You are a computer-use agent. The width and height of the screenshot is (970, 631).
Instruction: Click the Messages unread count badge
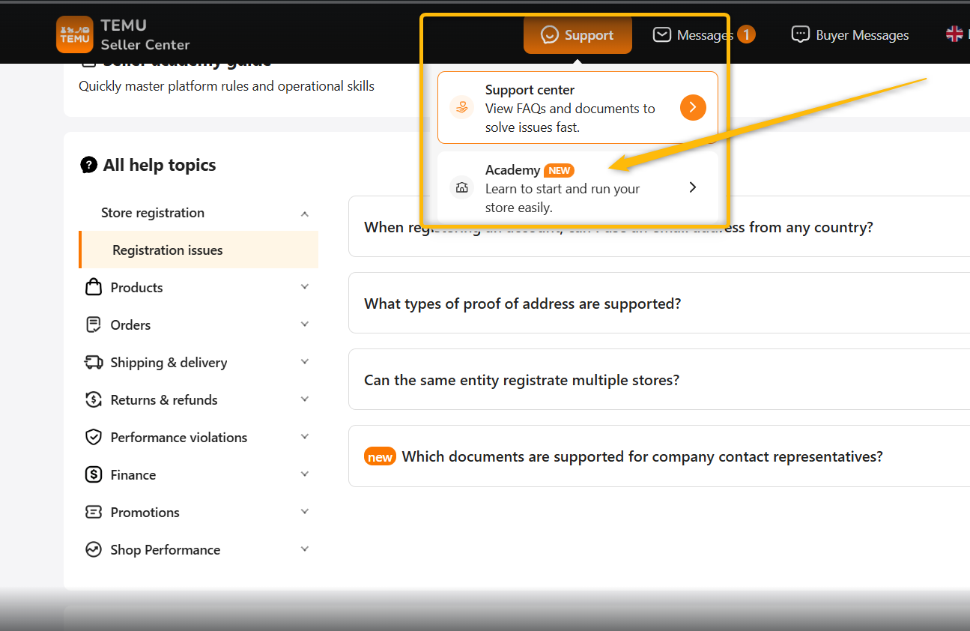(x=746, y=34)
